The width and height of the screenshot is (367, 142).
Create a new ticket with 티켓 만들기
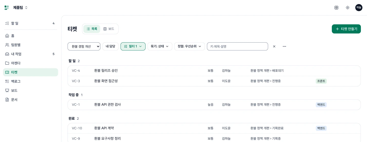(x=346, y=29)
